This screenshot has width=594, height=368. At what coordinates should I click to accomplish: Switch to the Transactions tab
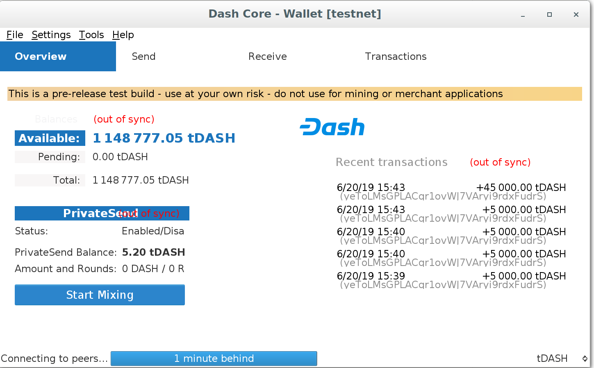(x=396, y=57)
